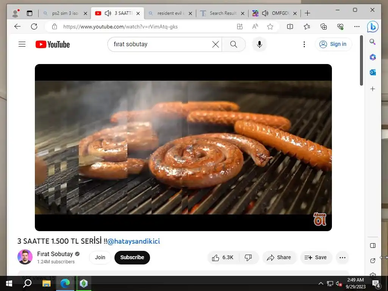Clear the YouTube search query
This screenshot has height=291, width=388.
coord(216,44)
